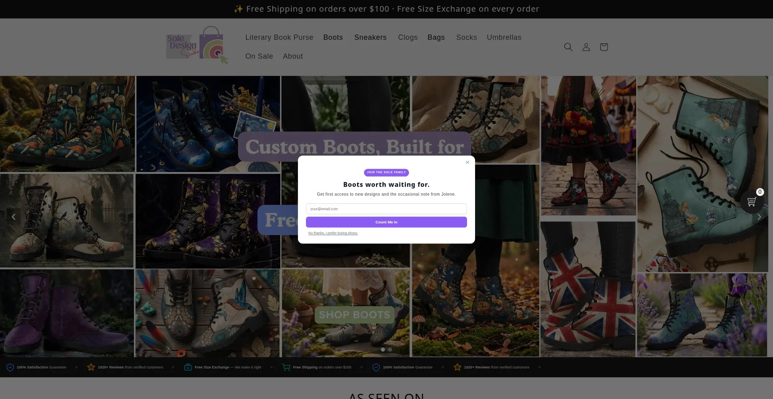The height and width of the screenshot is (399, 773).
Task: Open the Boots menu
Action: click(333, 37)
